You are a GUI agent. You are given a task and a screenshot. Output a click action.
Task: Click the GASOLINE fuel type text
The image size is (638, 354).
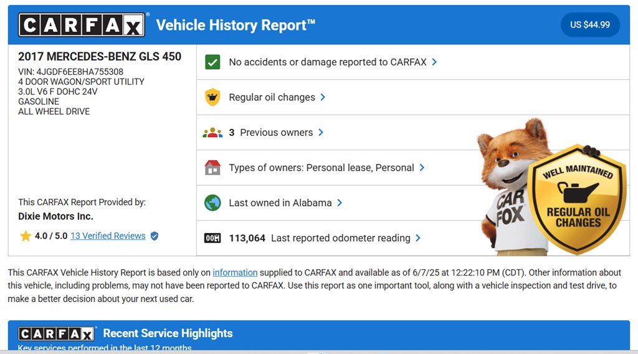click(x=38, y=102)
